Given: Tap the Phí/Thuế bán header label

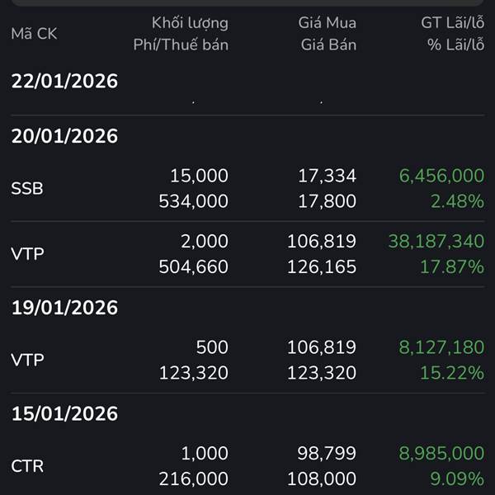Looking at the screenshot, I should pyautogui.click(x=181, y=45).
